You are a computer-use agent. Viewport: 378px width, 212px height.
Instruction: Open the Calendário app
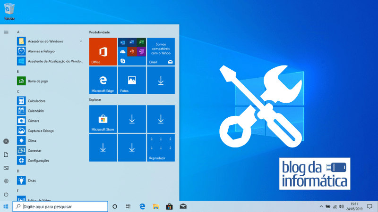pyautogui.click(x=50, y=111)
